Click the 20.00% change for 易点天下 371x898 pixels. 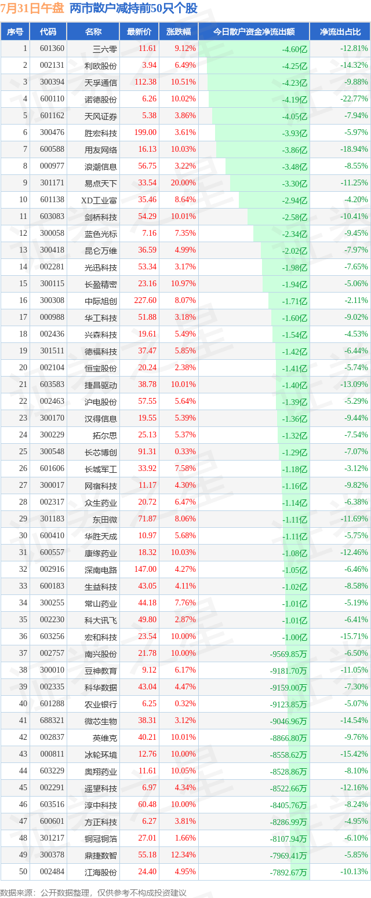coord(184,183)
